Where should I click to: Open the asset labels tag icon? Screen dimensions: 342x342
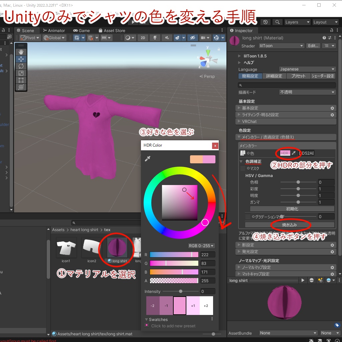click(337, 325)
